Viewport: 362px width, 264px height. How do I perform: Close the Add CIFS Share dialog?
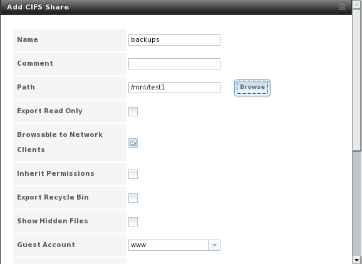tap(342, 7)
